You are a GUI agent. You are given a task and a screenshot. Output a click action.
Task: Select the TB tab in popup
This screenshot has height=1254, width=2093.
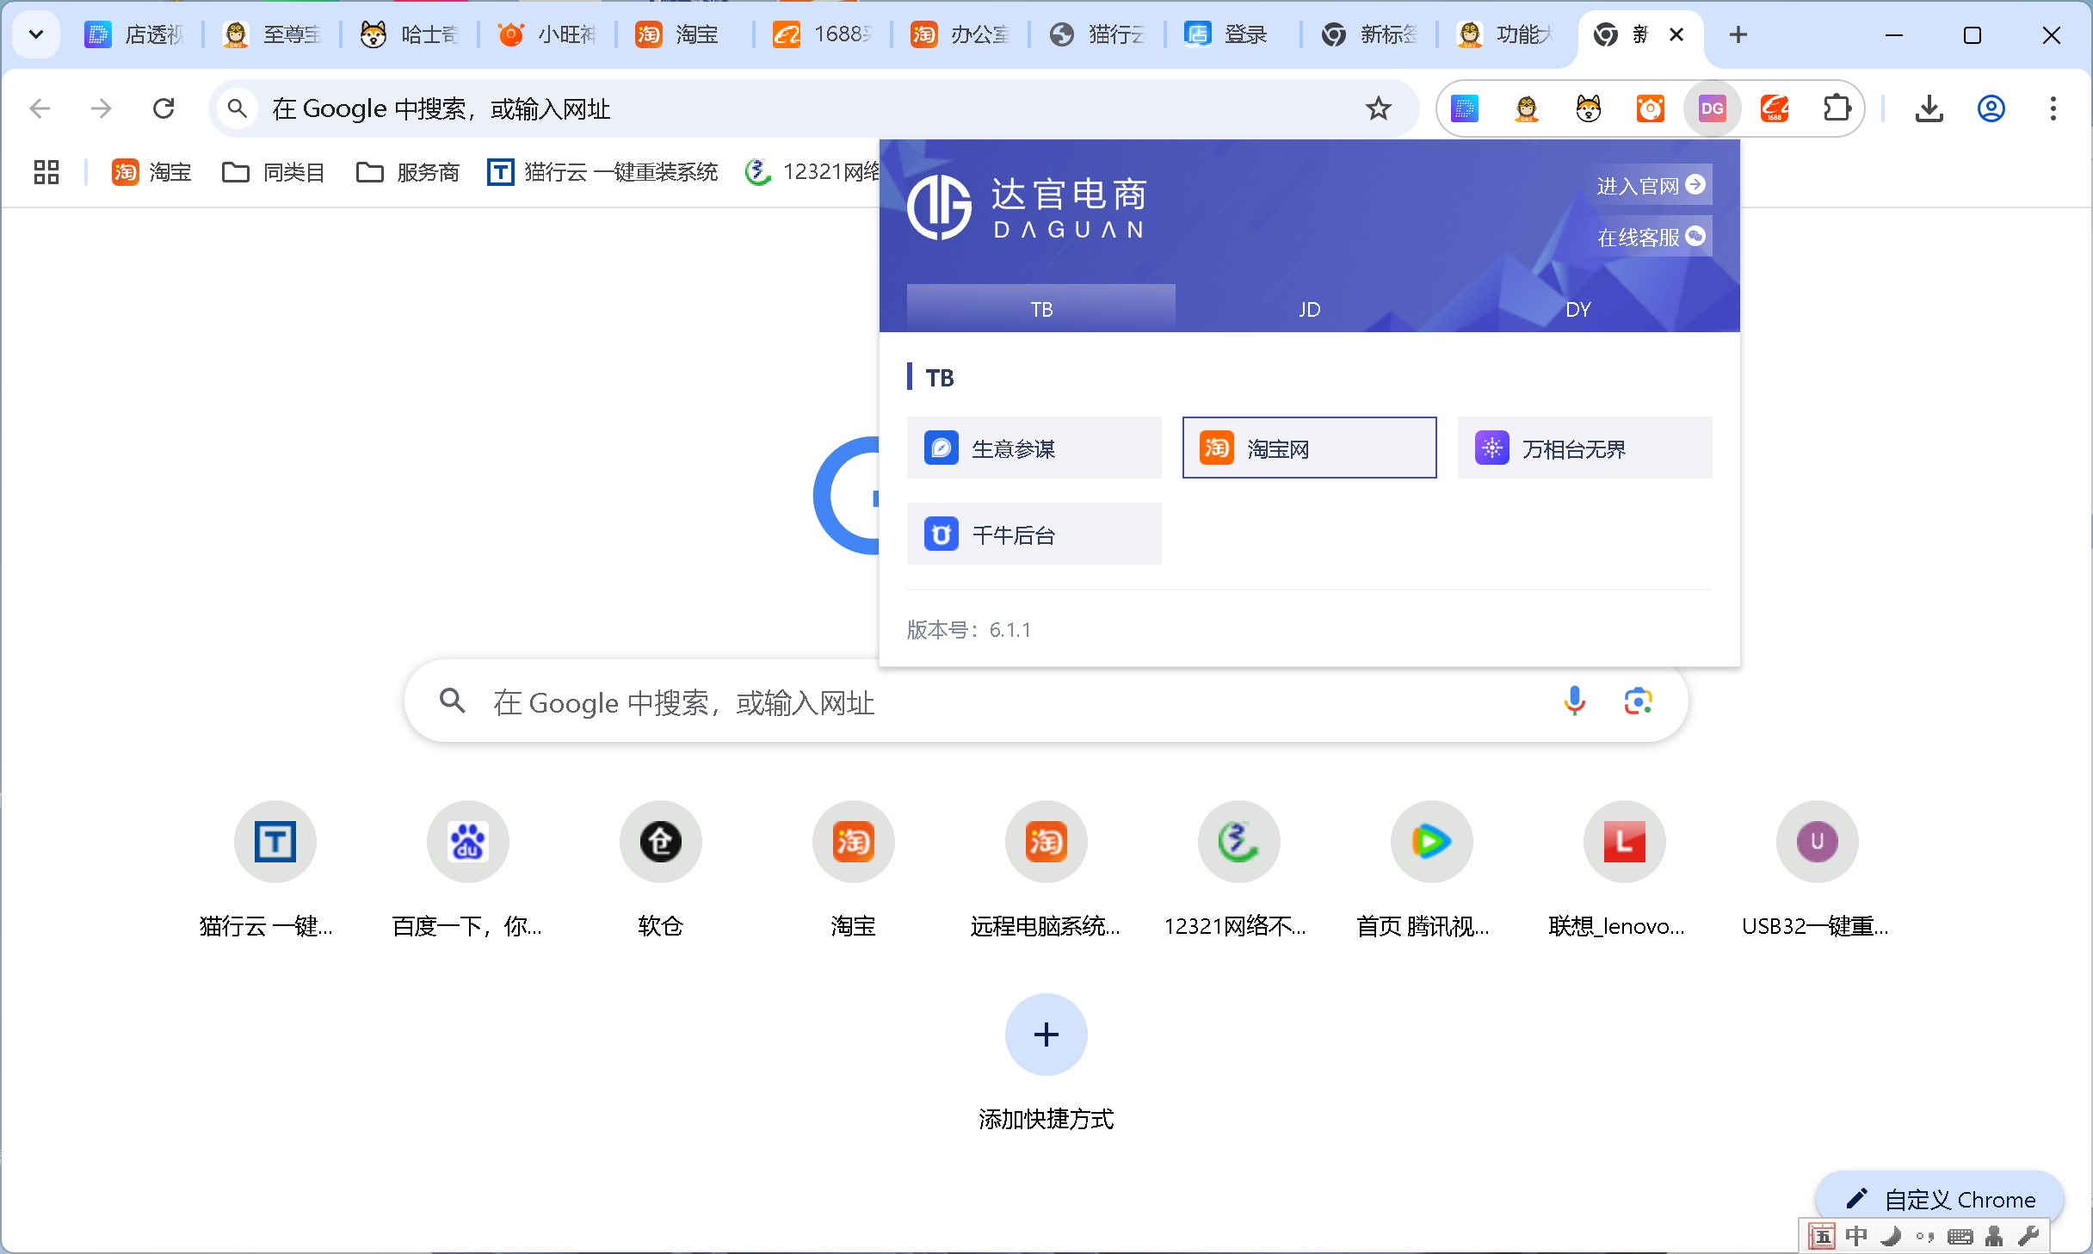coord(1041,308)
